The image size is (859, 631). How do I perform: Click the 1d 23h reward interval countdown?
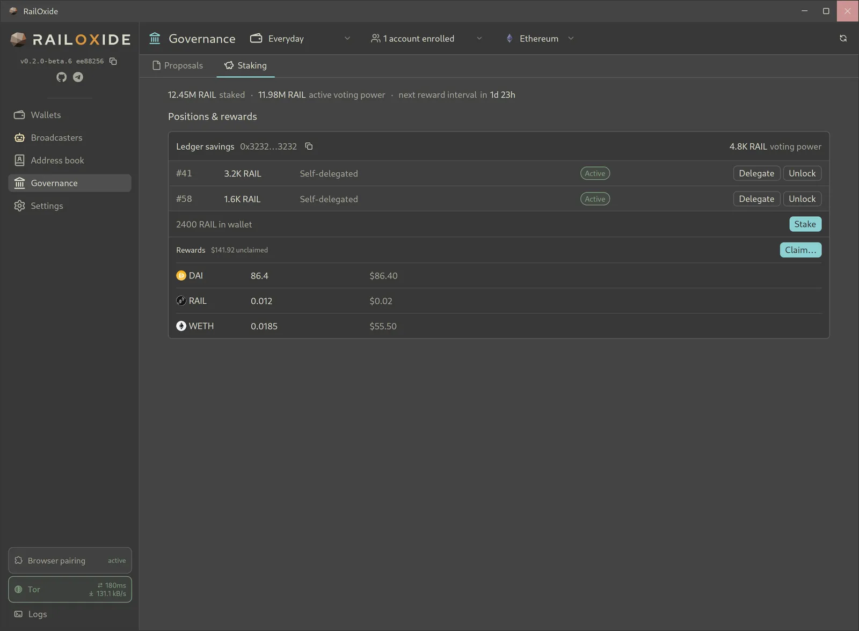coord(503,95)
